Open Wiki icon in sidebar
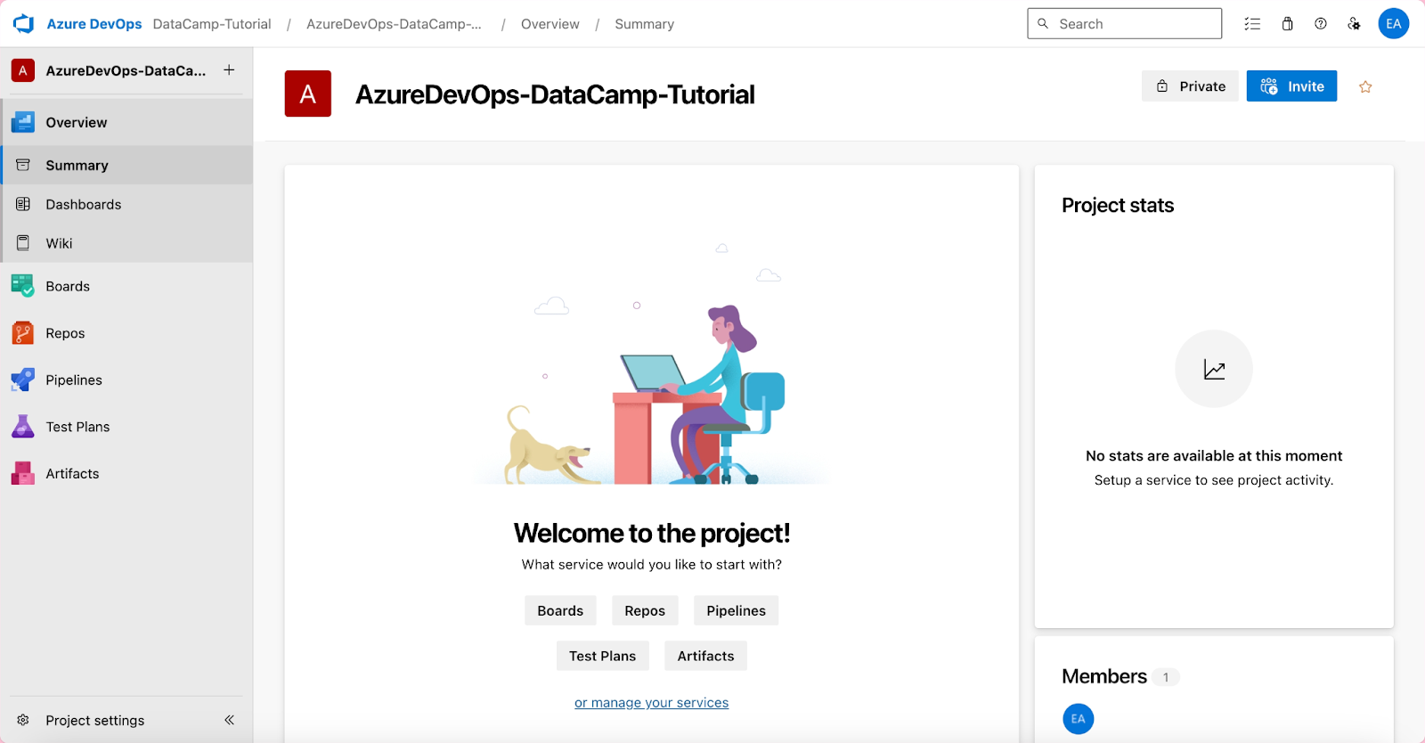The image size is (1425, 743). click(23, 243)
